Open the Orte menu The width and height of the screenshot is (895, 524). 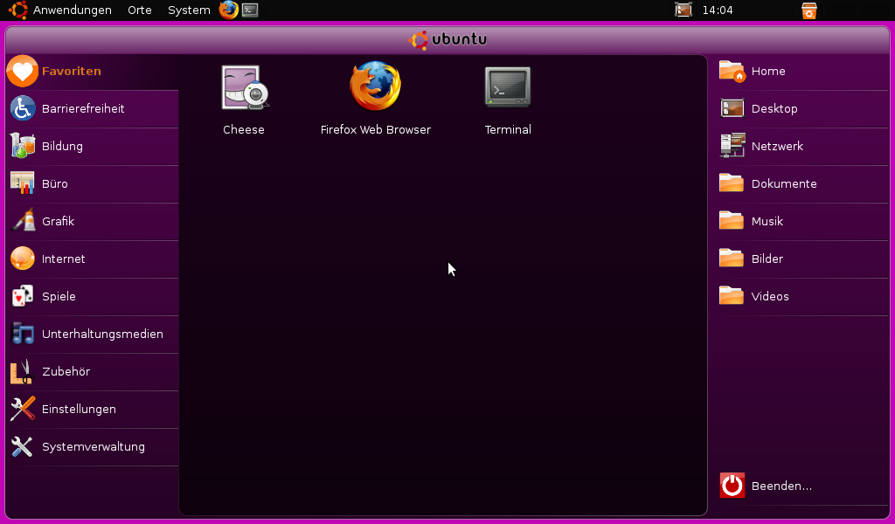(x=140, y=10)
